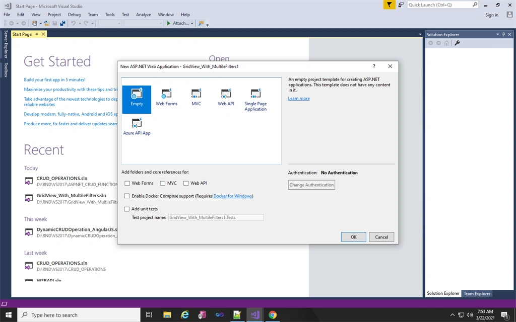This screenshot has width=516, height=322.
Task: Select the Empty project template
Action: pyautogui.click(x=137, y=99)
